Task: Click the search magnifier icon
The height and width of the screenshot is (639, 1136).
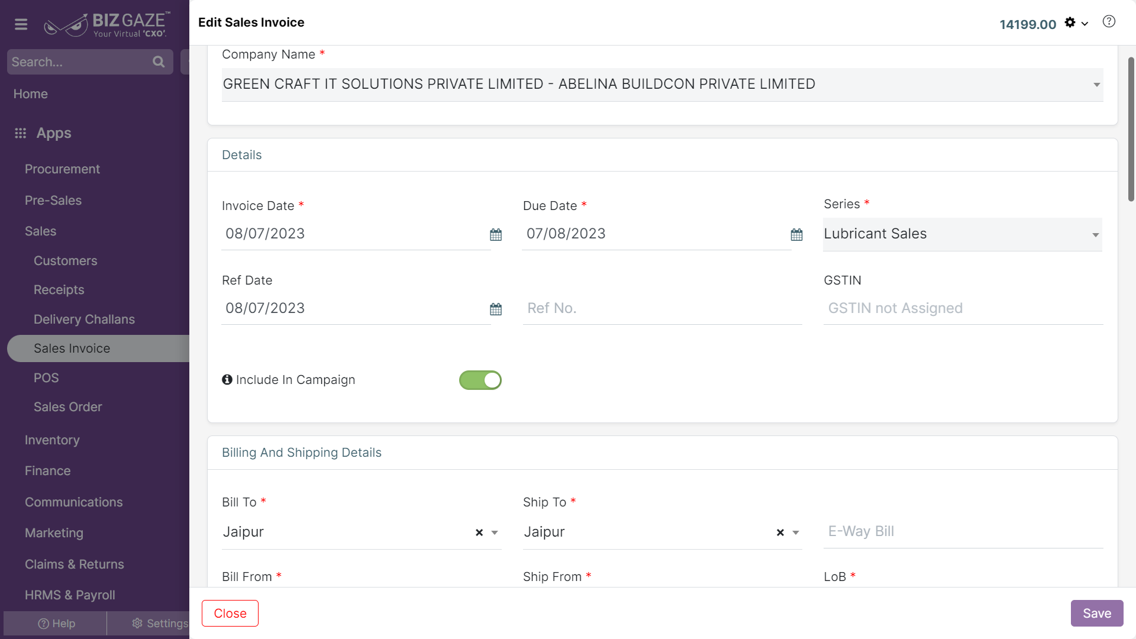Action: click(x=158, y=62)
